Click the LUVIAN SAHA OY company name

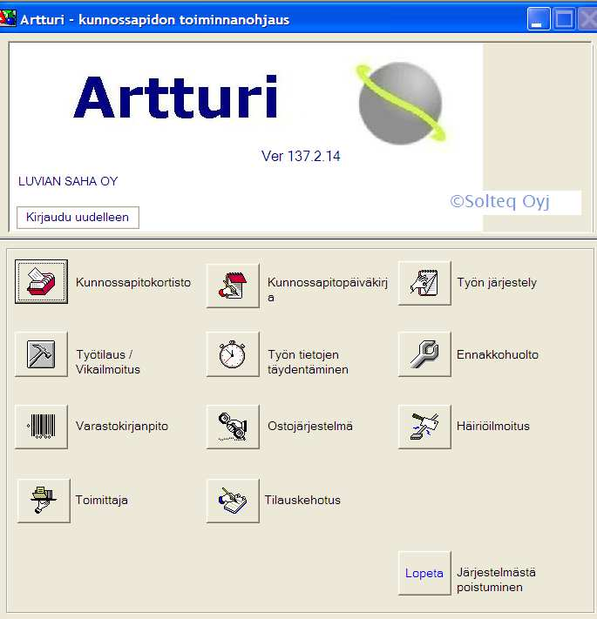click(68, 181)
